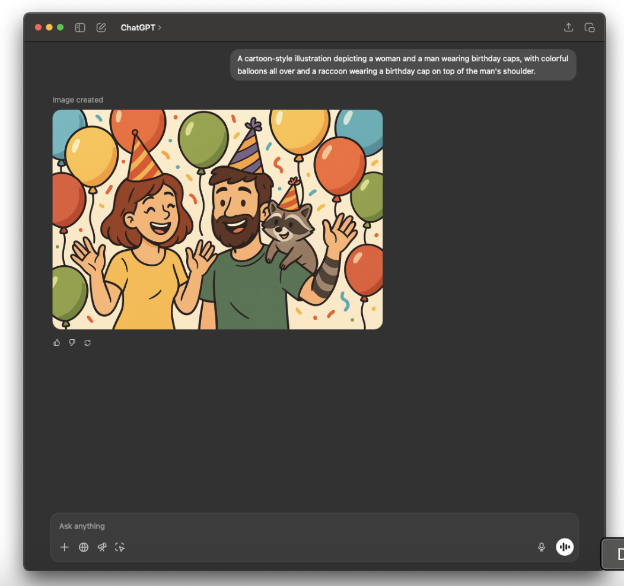Toggle the sidebar panel icon
624x586 pixels.
point(80,27)
